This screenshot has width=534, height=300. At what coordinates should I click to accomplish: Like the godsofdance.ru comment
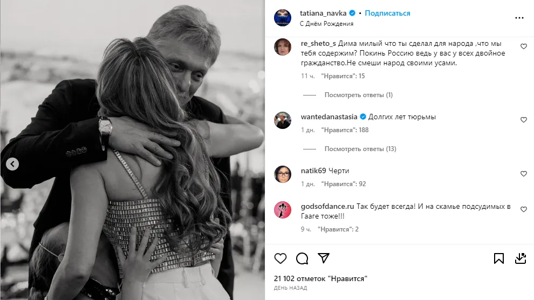point(523,209)
